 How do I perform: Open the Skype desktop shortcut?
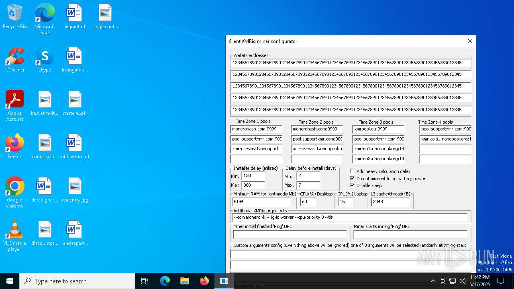tap(45, 60)
